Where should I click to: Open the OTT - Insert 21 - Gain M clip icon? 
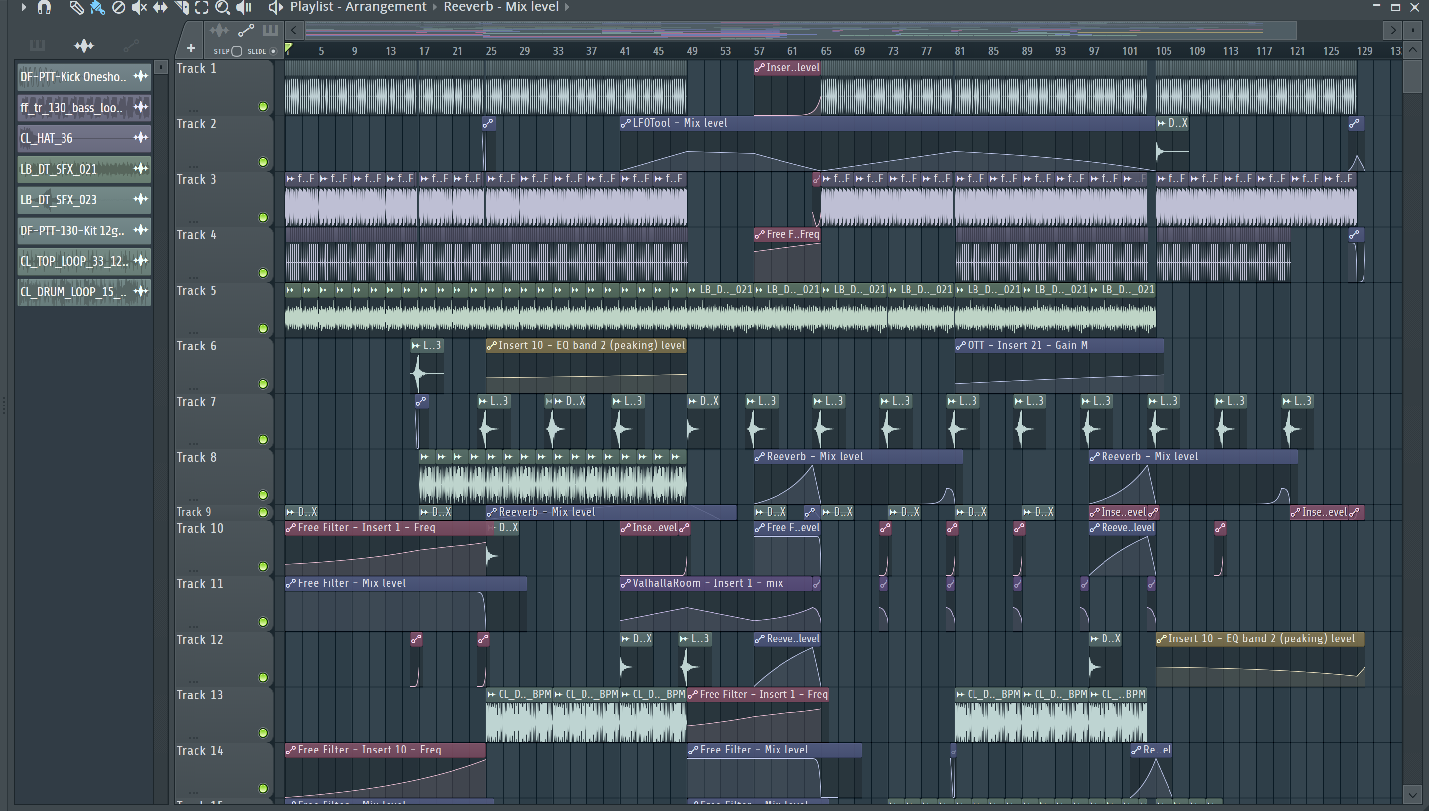pyautogui.click(x=960, y=346)
